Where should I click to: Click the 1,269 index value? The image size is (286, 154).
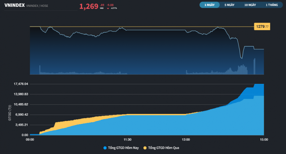tap(89, 6)
